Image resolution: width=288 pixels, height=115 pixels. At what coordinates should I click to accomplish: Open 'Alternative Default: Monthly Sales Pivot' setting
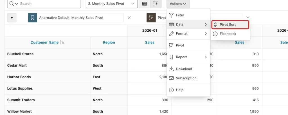(x=71, y=18)
